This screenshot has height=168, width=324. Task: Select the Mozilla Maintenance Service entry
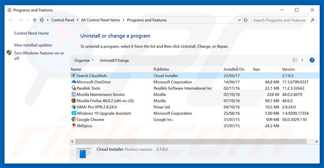(101, 94)
